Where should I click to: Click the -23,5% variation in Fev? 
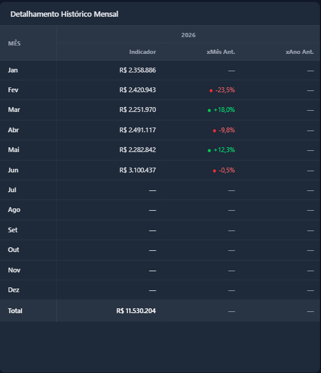[225, 90]
